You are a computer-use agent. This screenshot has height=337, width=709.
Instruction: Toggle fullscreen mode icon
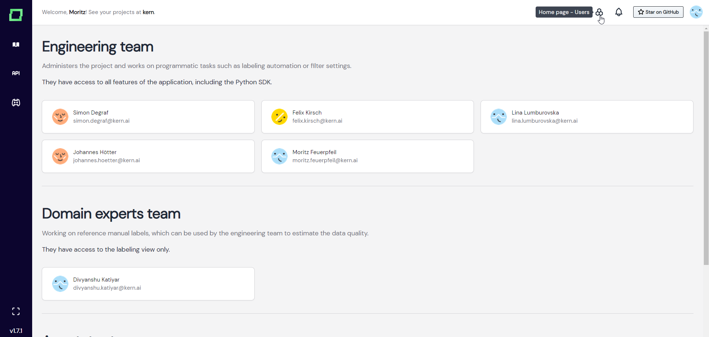[x=16, y=311]
